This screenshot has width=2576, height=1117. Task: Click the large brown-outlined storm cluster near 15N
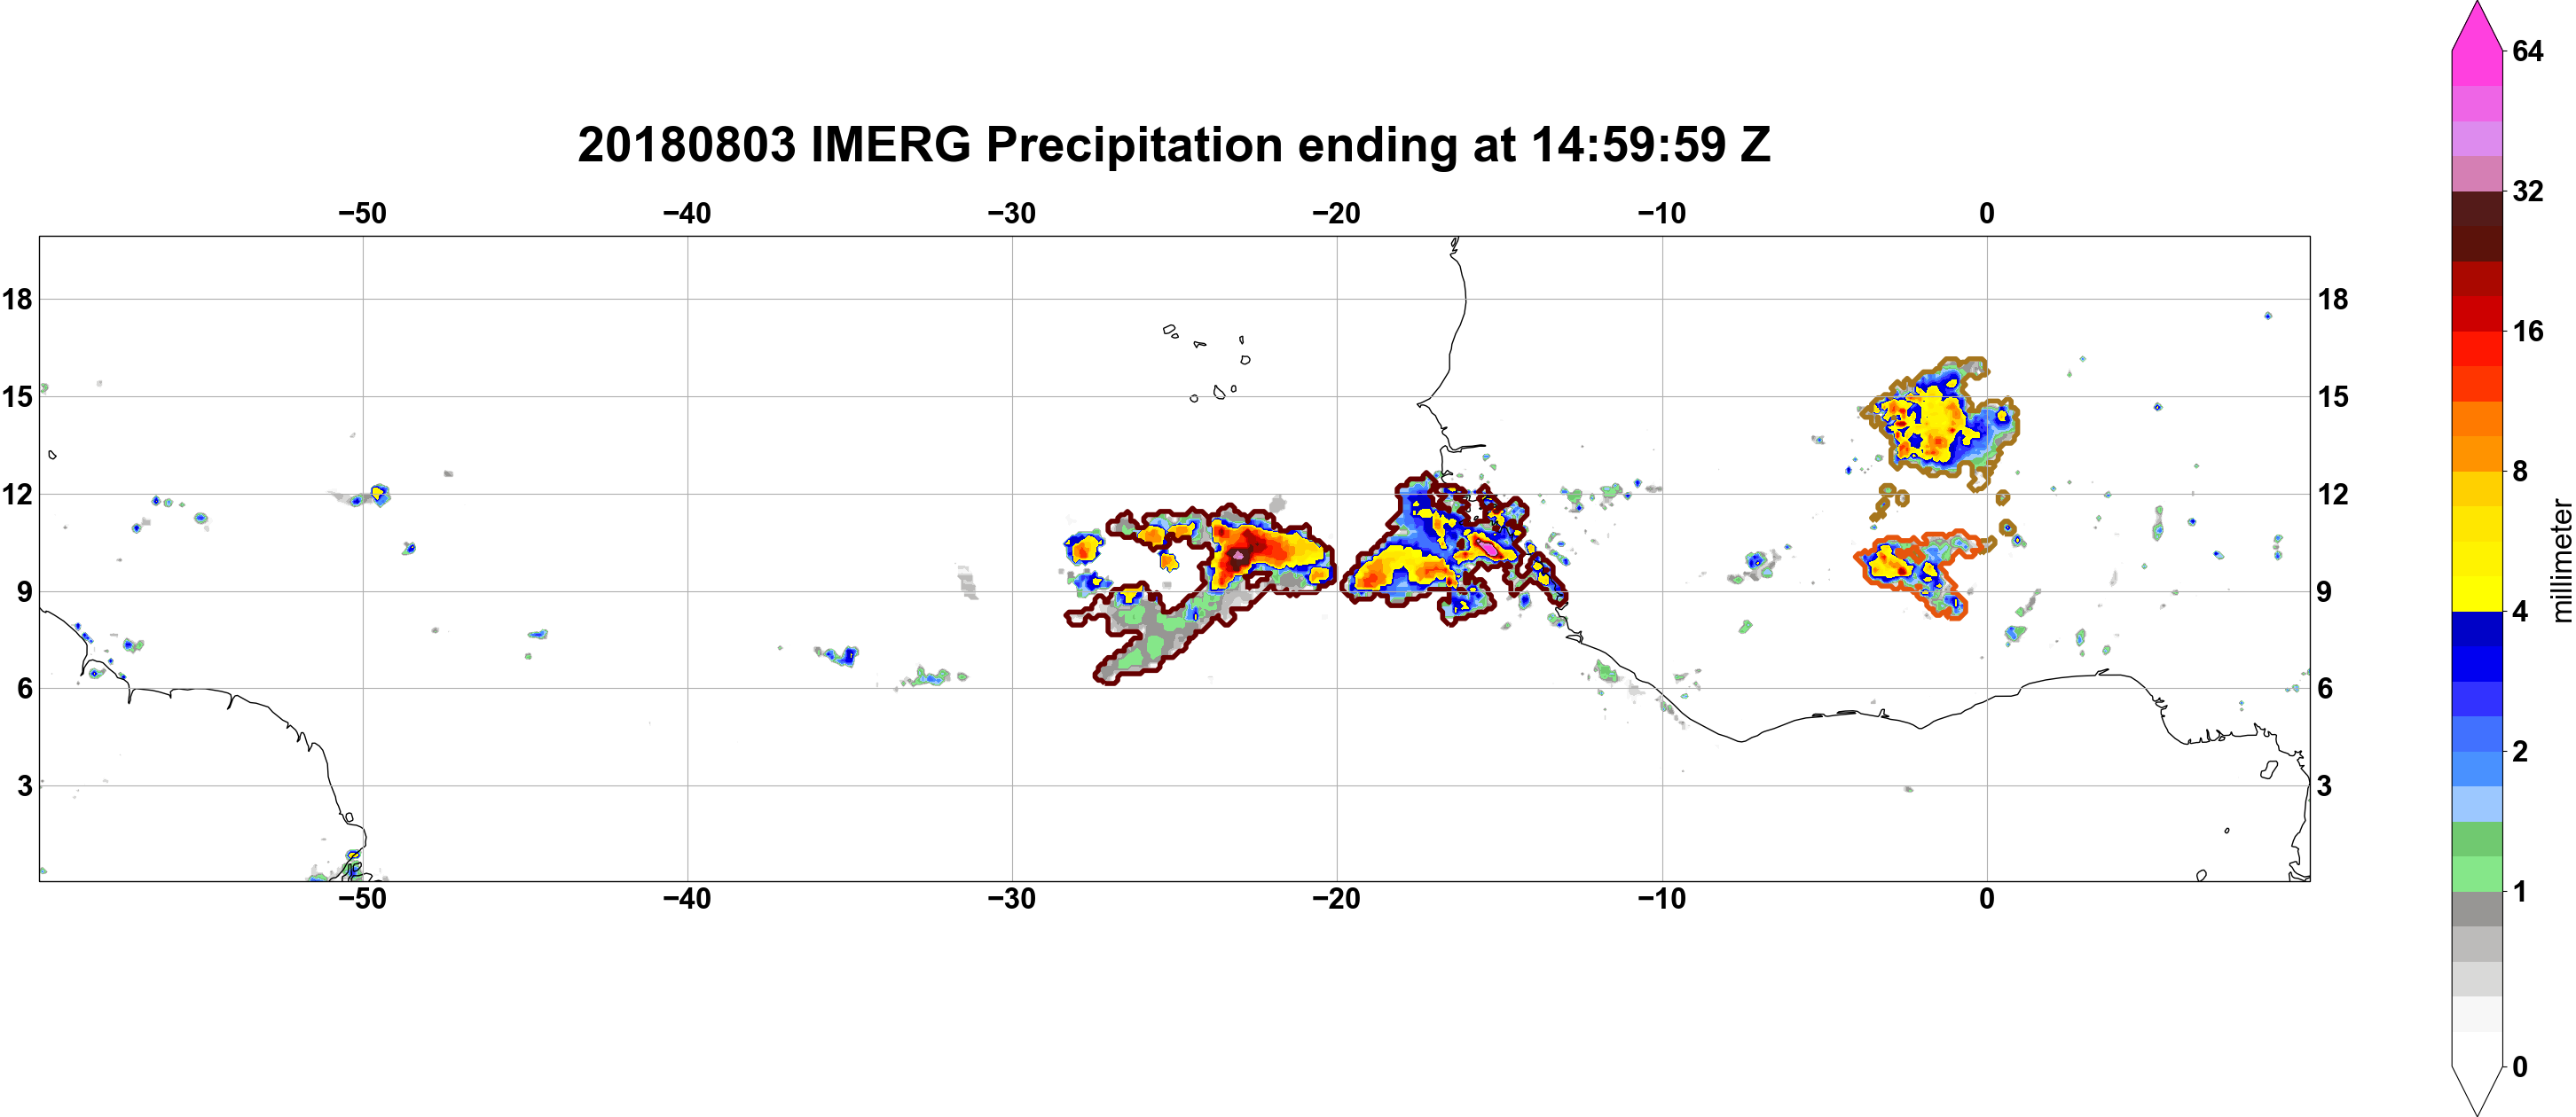1938,424
